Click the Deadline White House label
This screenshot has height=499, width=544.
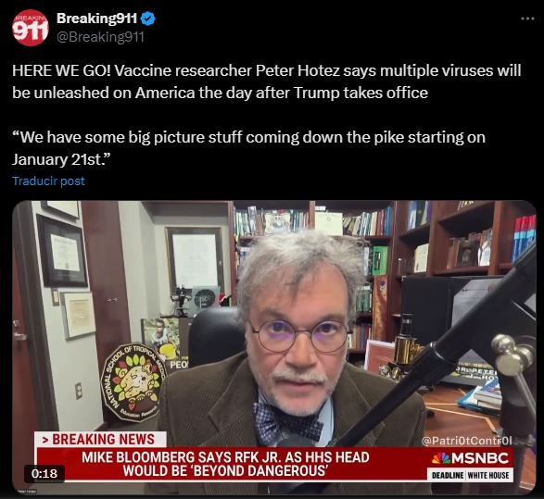click(470, 475)
